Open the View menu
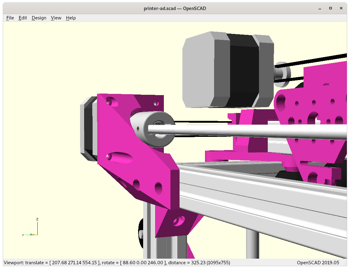The height and width of the screenshot is (269, 350). click(x=56, y=18)
